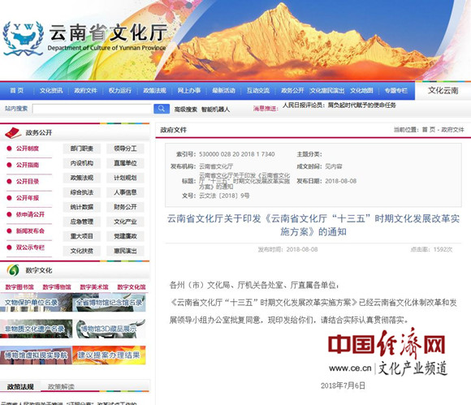Open the 政府文件 navigation menu item
This screenshot has height=405, width=471.
pyautogui.click(x=85, y=90)
